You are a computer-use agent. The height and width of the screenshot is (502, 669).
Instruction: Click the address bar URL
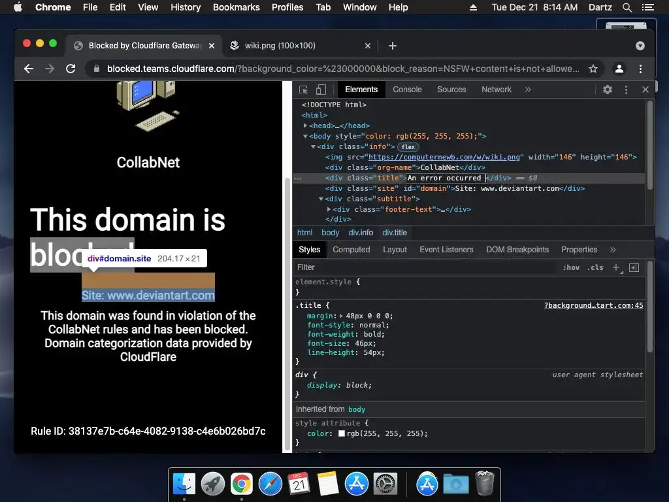[343, 69]
